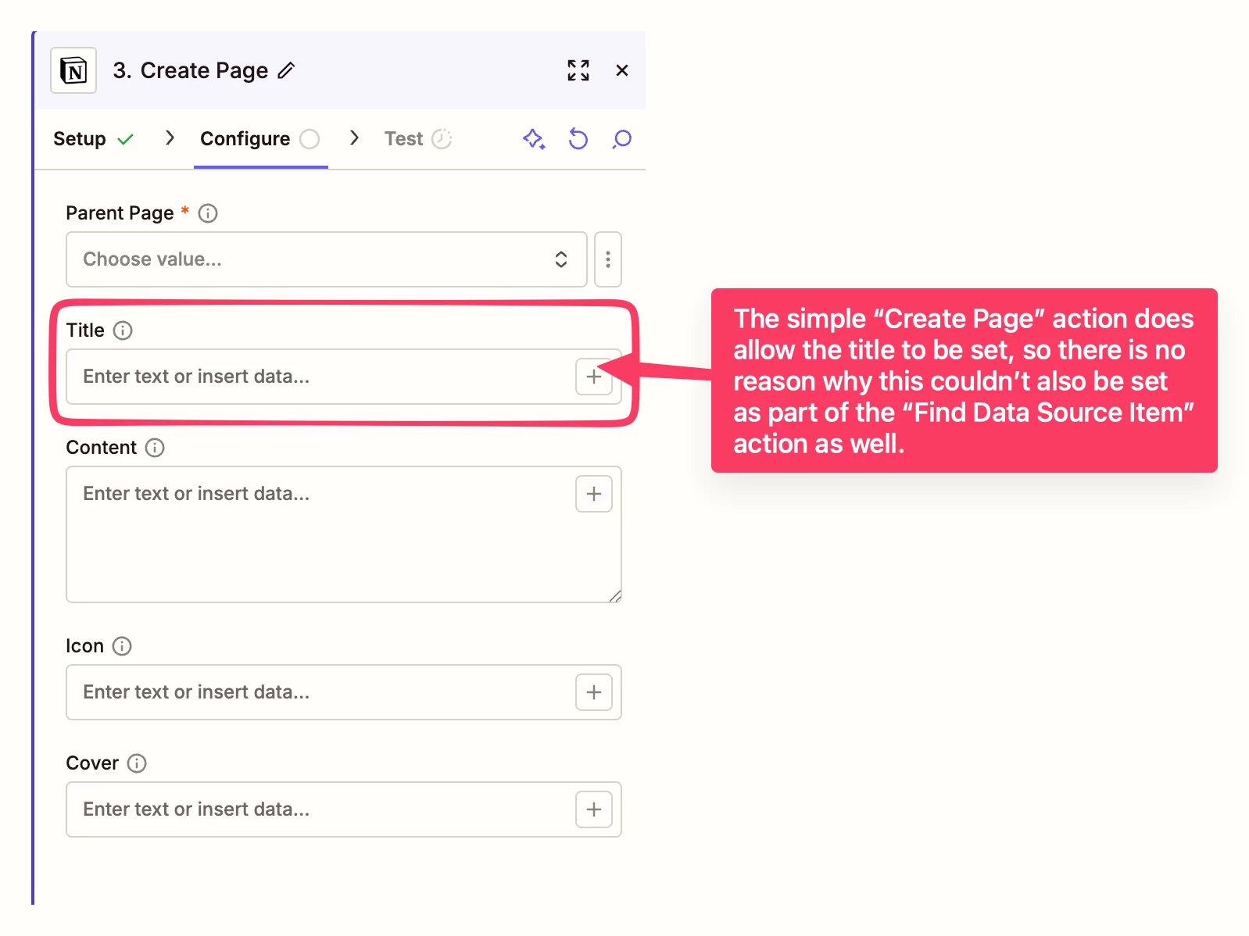
Task: Click the Configure status circle indicator
Action: (310, 139)
